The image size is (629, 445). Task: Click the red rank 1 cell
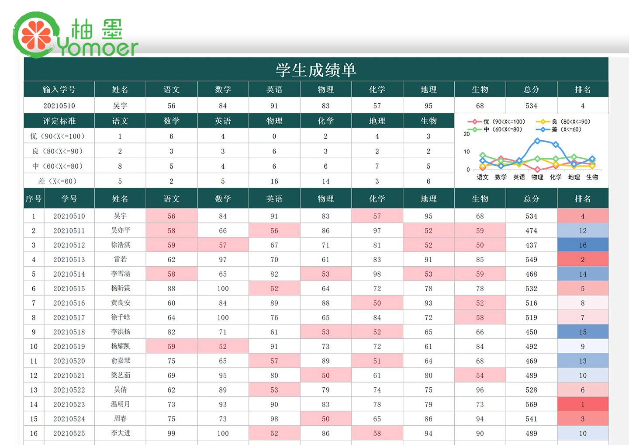[x=583, y=404]
